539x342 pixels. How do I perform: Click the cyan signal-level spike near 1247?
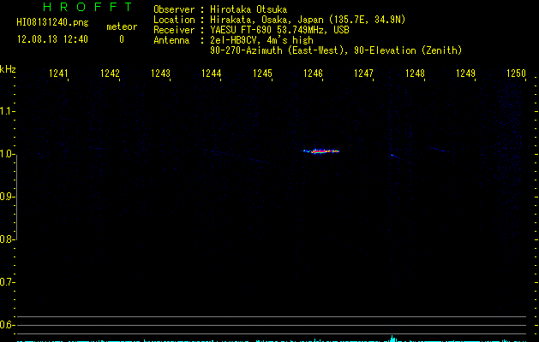click(392, 339)
